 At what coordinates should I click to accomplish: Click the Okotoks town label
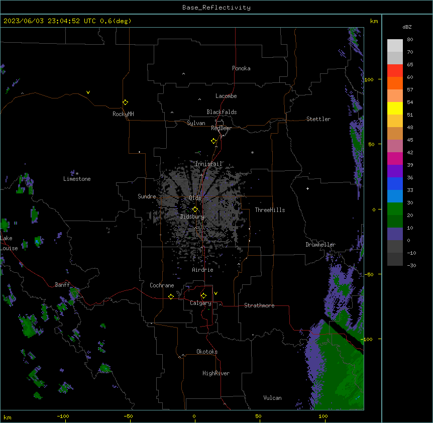(207, 352)
